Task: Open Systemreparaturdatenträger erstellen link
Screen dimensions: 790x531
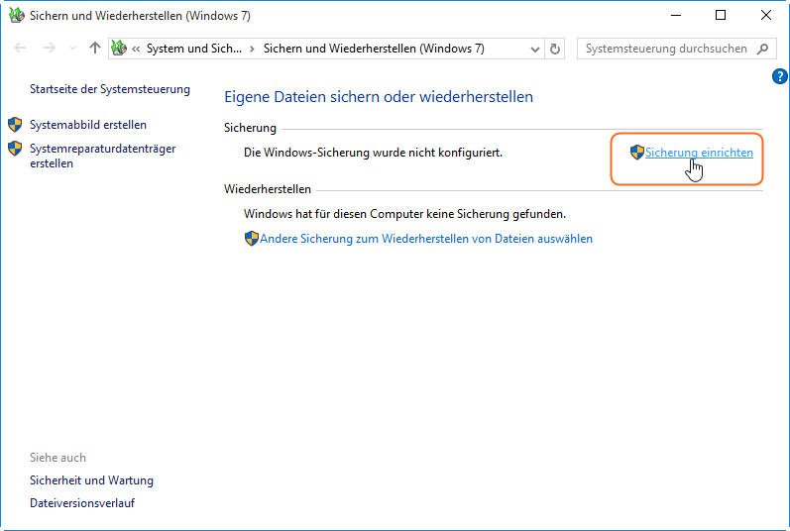Action: click(103, 156)
